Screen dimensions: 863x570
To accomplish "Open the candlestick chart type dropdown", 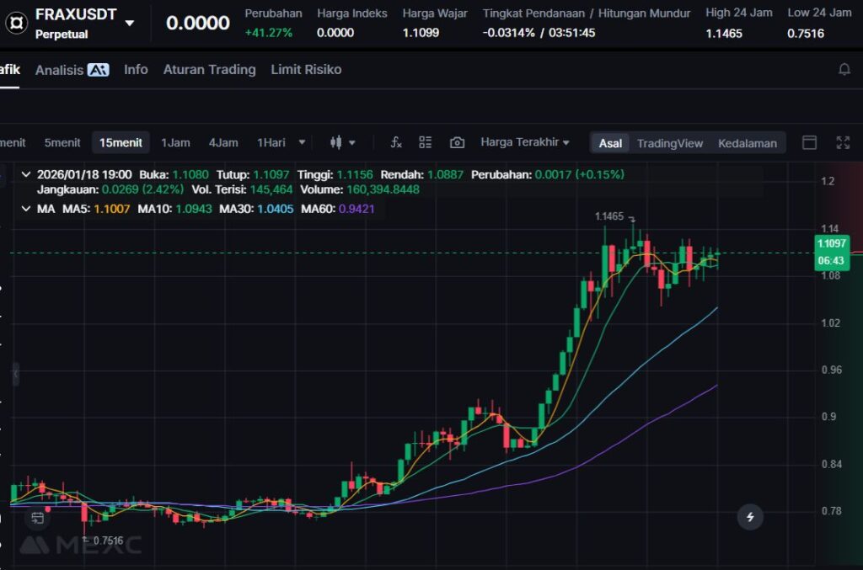I will [342, 143].
